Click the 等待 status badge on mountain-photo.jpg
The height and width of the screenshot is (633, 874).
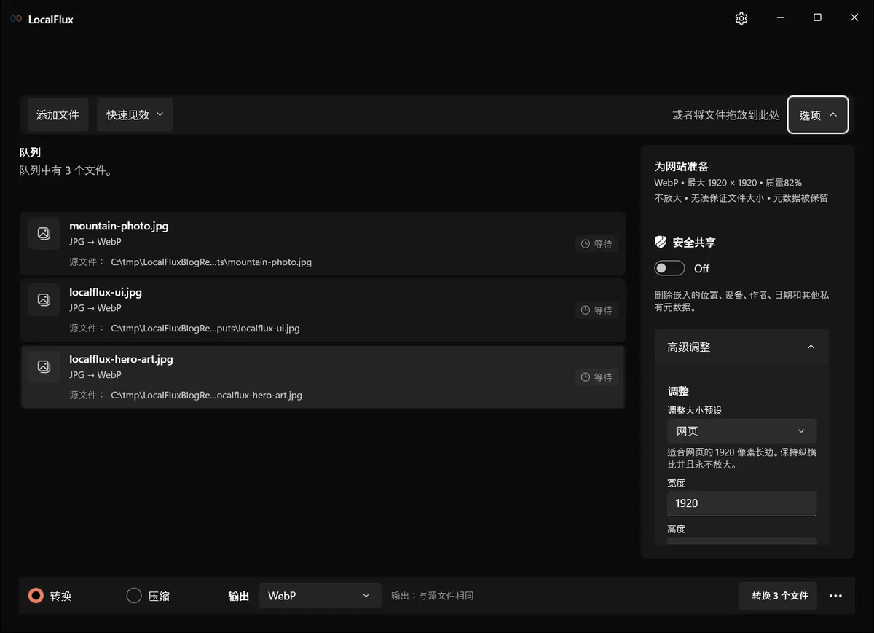click(597, 244)
